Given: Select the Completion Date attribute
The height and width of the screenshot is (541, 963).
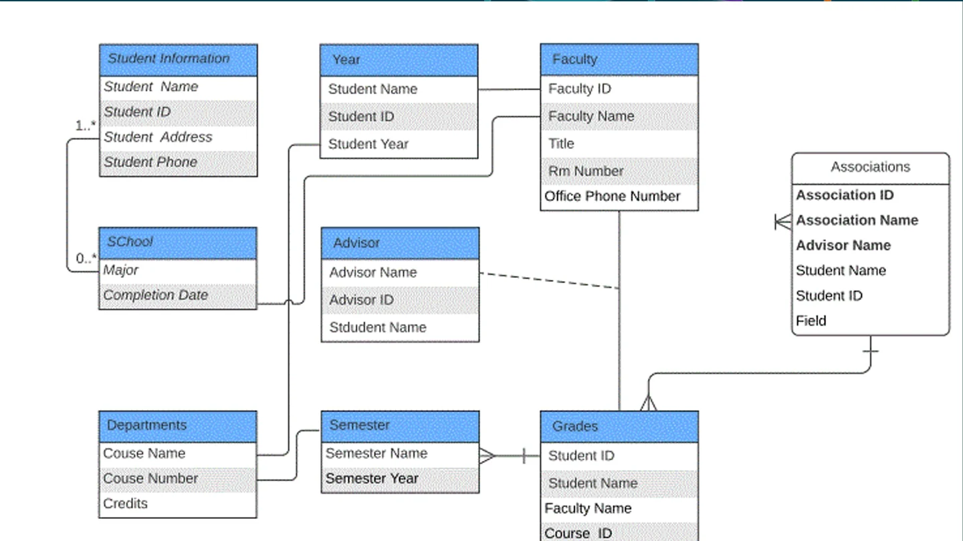Looking at the screenshot, I should point(178,296).
